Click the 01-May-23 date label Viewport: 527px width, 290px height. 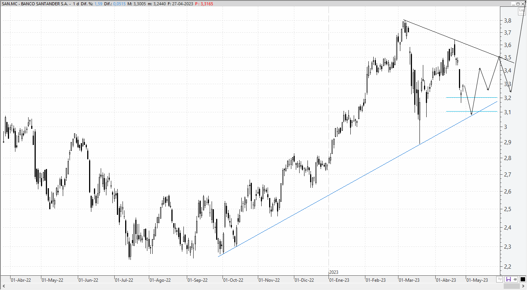477,280
